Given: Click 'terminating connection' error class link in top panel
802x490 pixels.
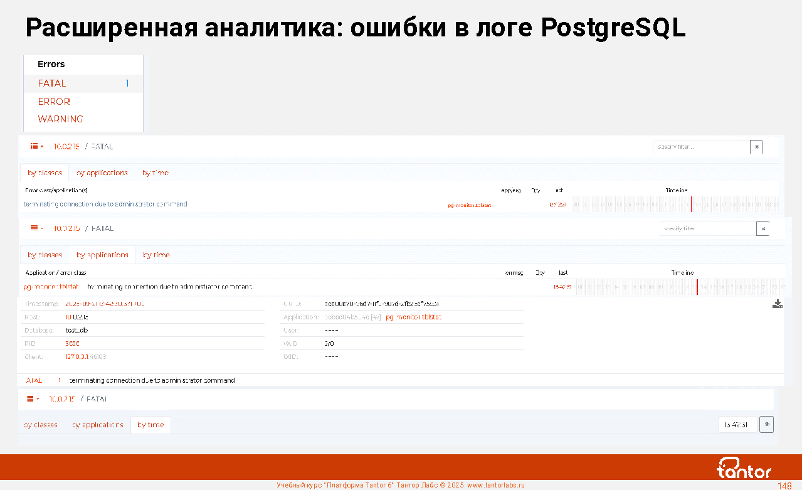Looking at the screenshot, I should [x=105, y=205].
